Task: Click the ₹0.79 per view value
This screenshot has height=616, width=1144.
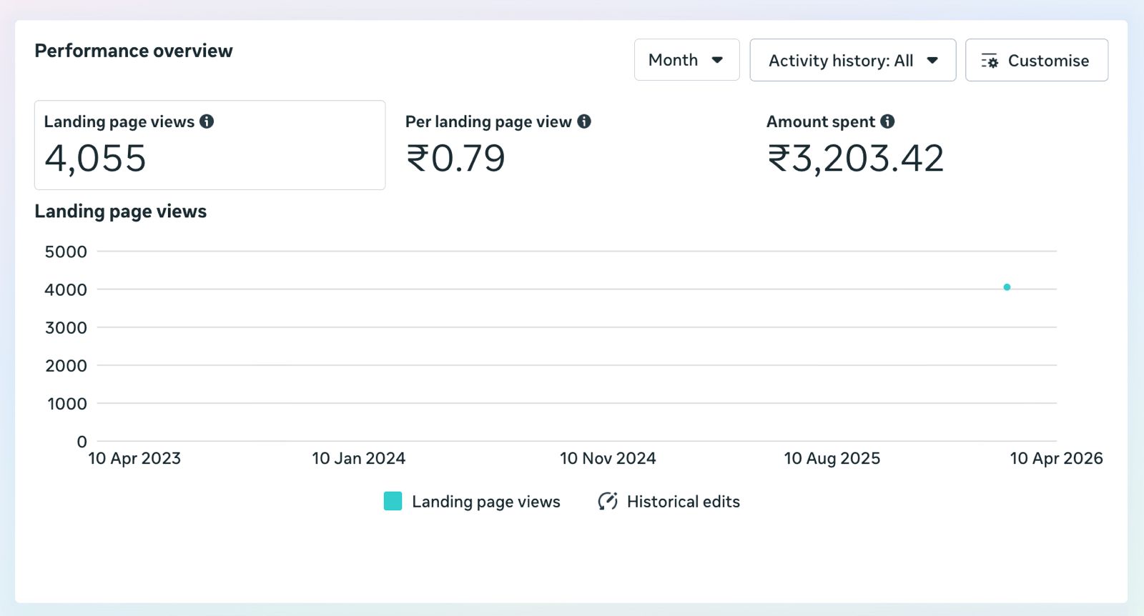Action: click(455, 159)
